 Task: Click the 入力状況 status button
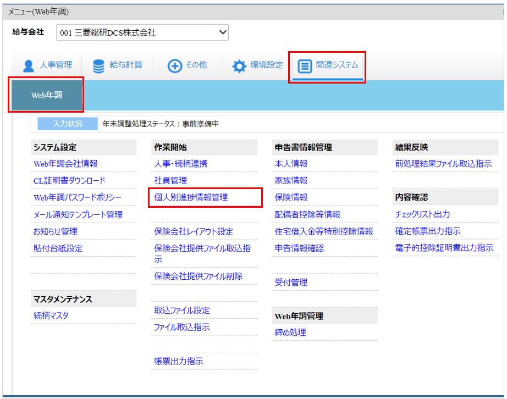(68, 124)
